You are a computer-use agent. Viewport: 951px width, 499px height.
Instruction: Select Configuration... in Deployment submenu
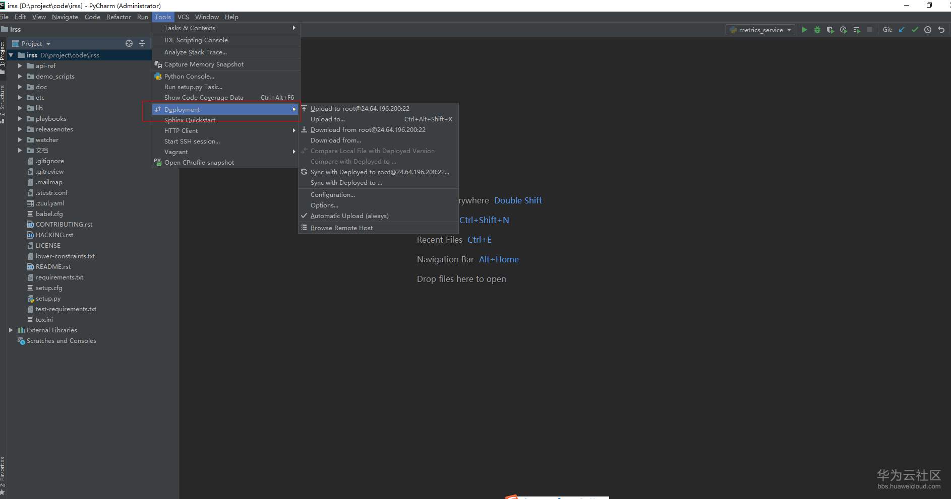point(378,195)
